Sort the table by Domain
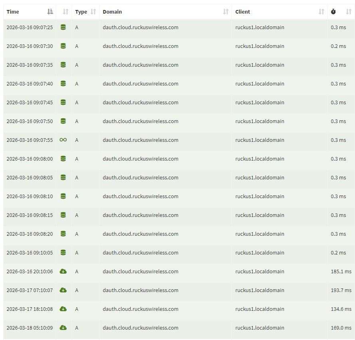Viewport: 355px width, 340px height. pos(226,12)
